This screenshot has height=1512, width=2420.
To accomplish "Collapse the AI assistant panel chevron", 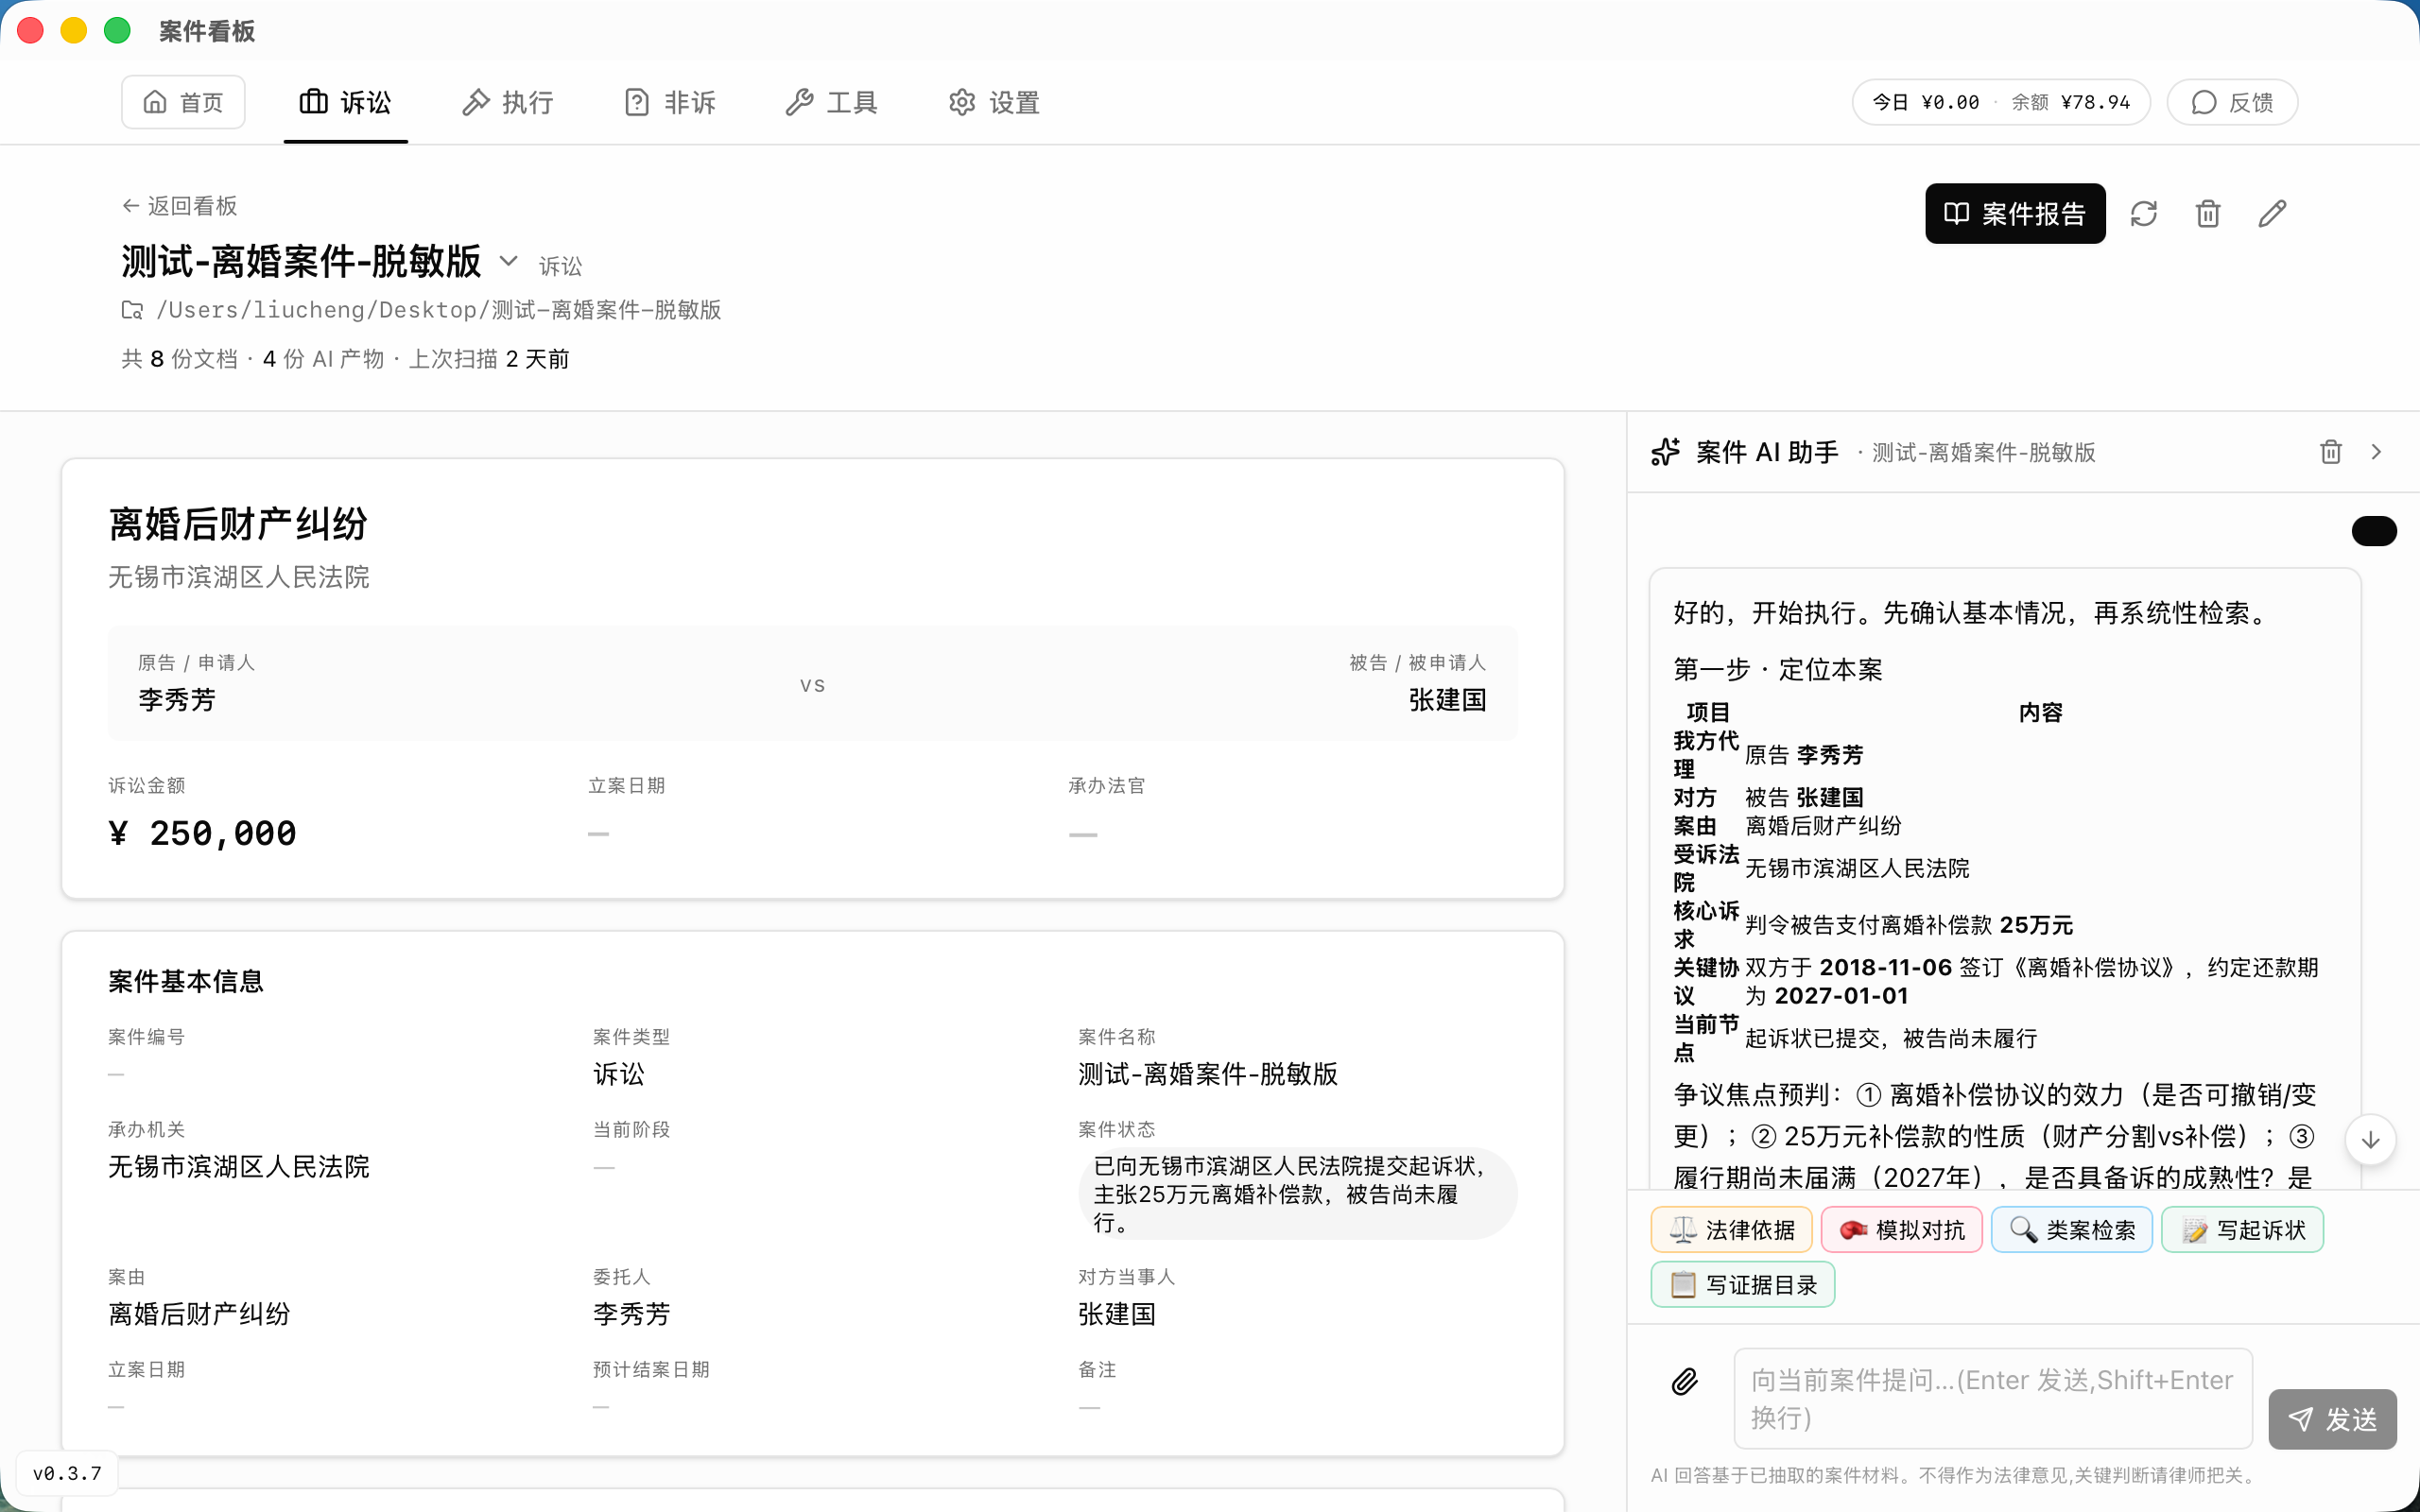I will [x=2376, y=452].
